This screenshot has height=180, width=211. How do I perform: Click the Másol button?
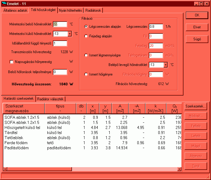coord(196,146)
